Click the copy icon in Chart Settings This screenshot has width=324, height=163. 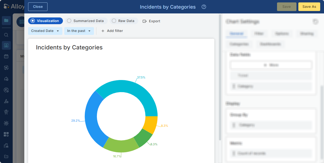pyautogui.click(x=315, y=22)
